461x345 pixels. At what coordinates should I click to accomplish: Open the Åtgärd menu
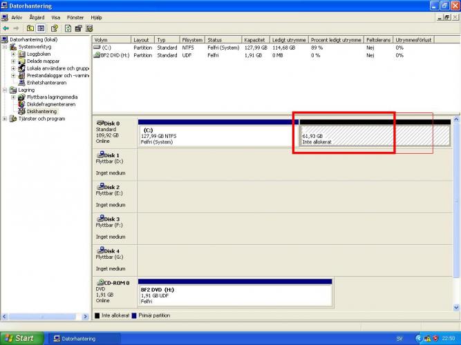coord(37,17)
